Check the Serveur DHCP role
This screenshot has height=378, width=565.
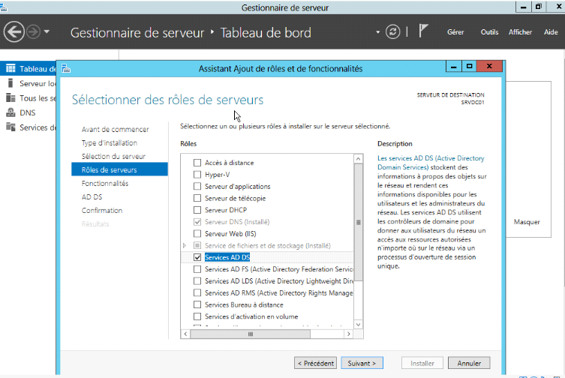(197, 210)
